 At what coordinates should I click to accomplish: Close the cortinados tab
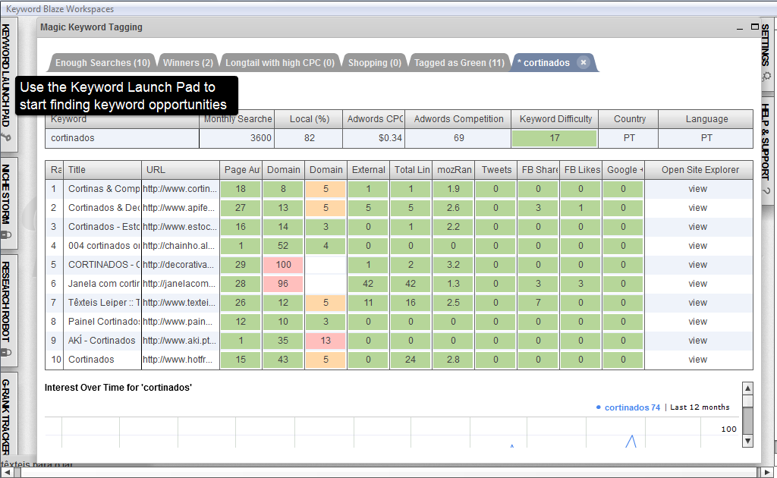point(584,62)
